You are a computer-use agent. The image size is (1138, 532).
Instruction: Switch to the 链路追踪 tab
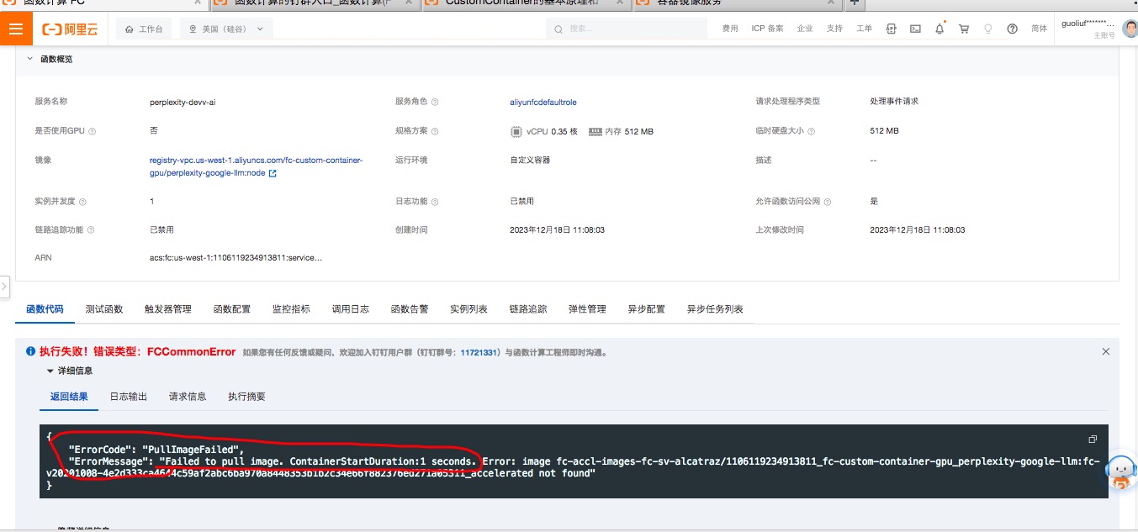coord(527,309)
